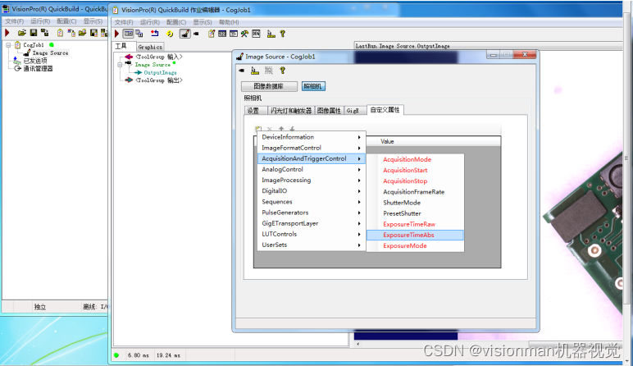Choose AcquisitionMode from submenu

415,159
